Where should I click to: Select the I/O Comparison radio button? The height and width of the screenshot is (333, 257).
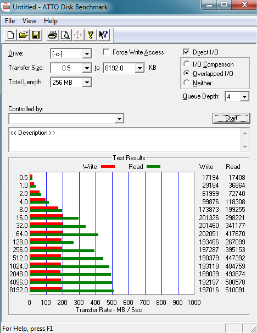[187, 64]
